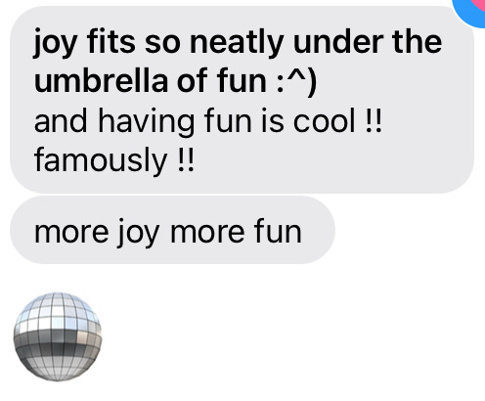485x401 pixels.
Task: Click the exclamation marks after 'cool'
Action: point(373,119)
